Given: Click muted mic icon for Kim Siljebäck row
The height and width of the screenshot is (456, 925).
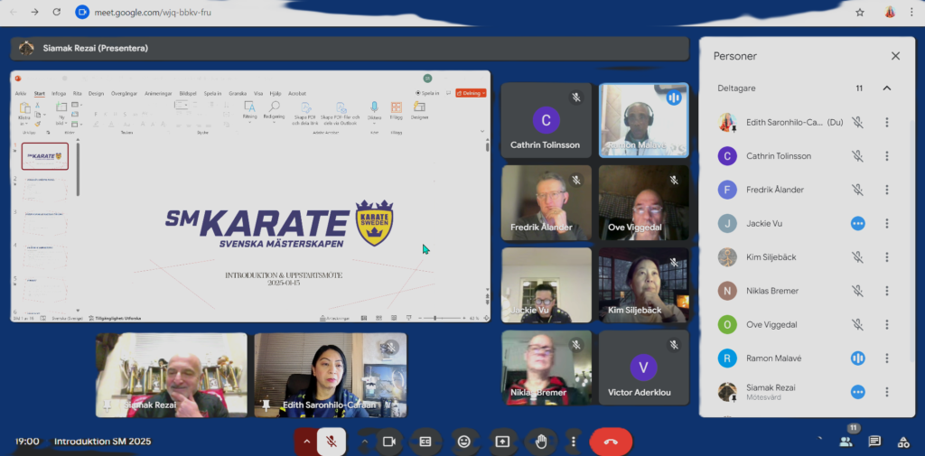Looking at the screenshot, I should tap(858, 257).
